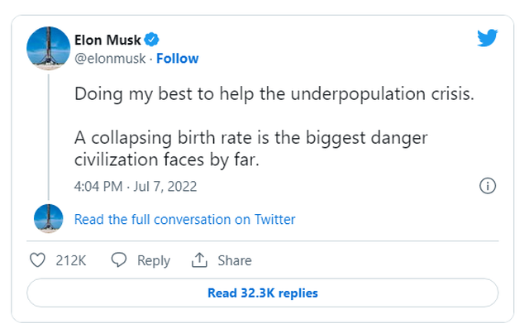This screenshot has width=529, height=333.
Task: Click the share upload arrow icon
Action: pyautogui.click(x=198, y=260)
